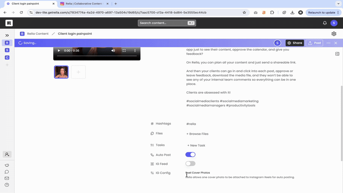Open the help question mark icon
Viewport: 343px width, 193px height.
coord(7,185)
